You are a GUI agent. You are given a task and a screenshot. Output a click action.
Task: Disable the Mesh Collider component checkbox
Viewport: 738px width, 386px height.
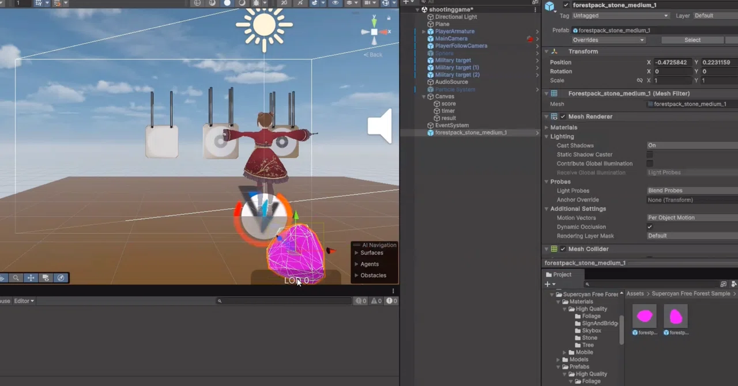pos(563,249)
